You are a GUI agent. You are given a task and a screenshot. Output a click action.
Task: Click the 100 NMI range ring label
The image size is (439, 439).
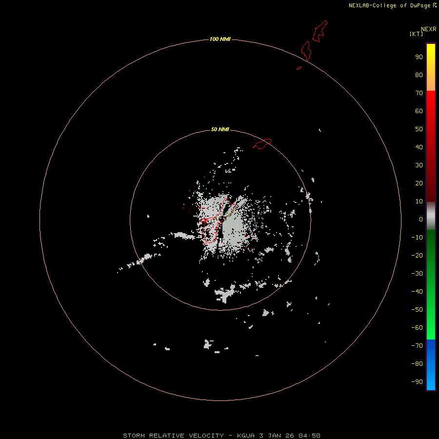tap(220, 39)
